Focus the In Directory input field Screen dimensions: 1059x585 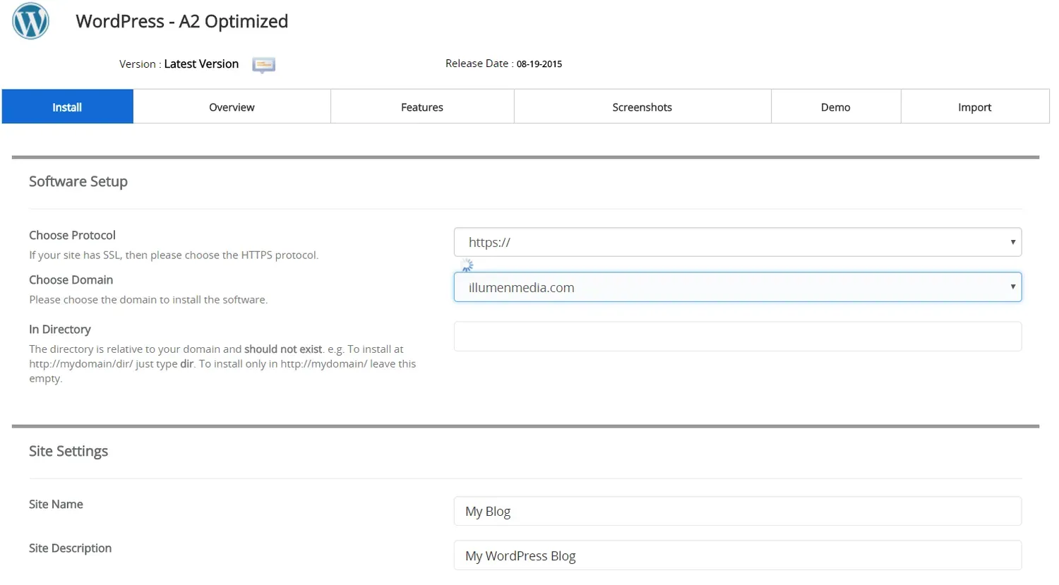pos(738,337)
